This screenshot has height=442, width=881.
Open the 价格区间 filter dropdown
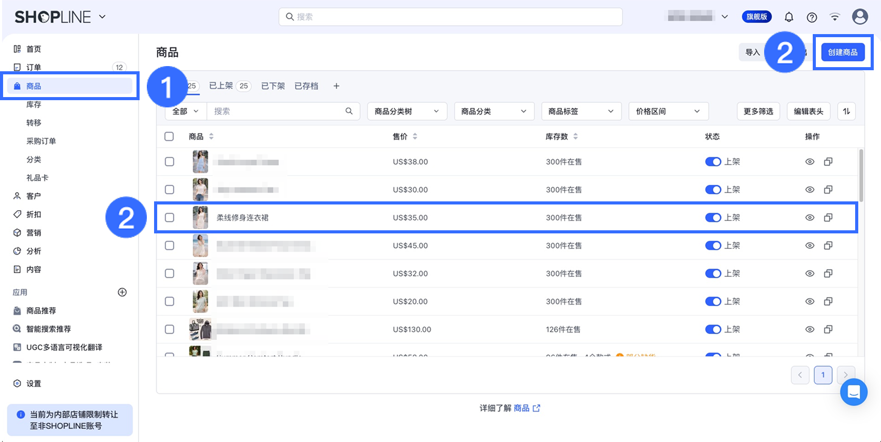point(667,112)
